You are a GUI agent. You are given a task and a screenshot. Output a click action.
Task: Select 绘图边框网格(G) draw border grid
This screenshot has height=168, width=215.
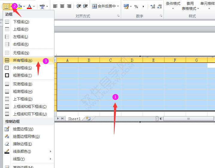[x=28, y=136]
